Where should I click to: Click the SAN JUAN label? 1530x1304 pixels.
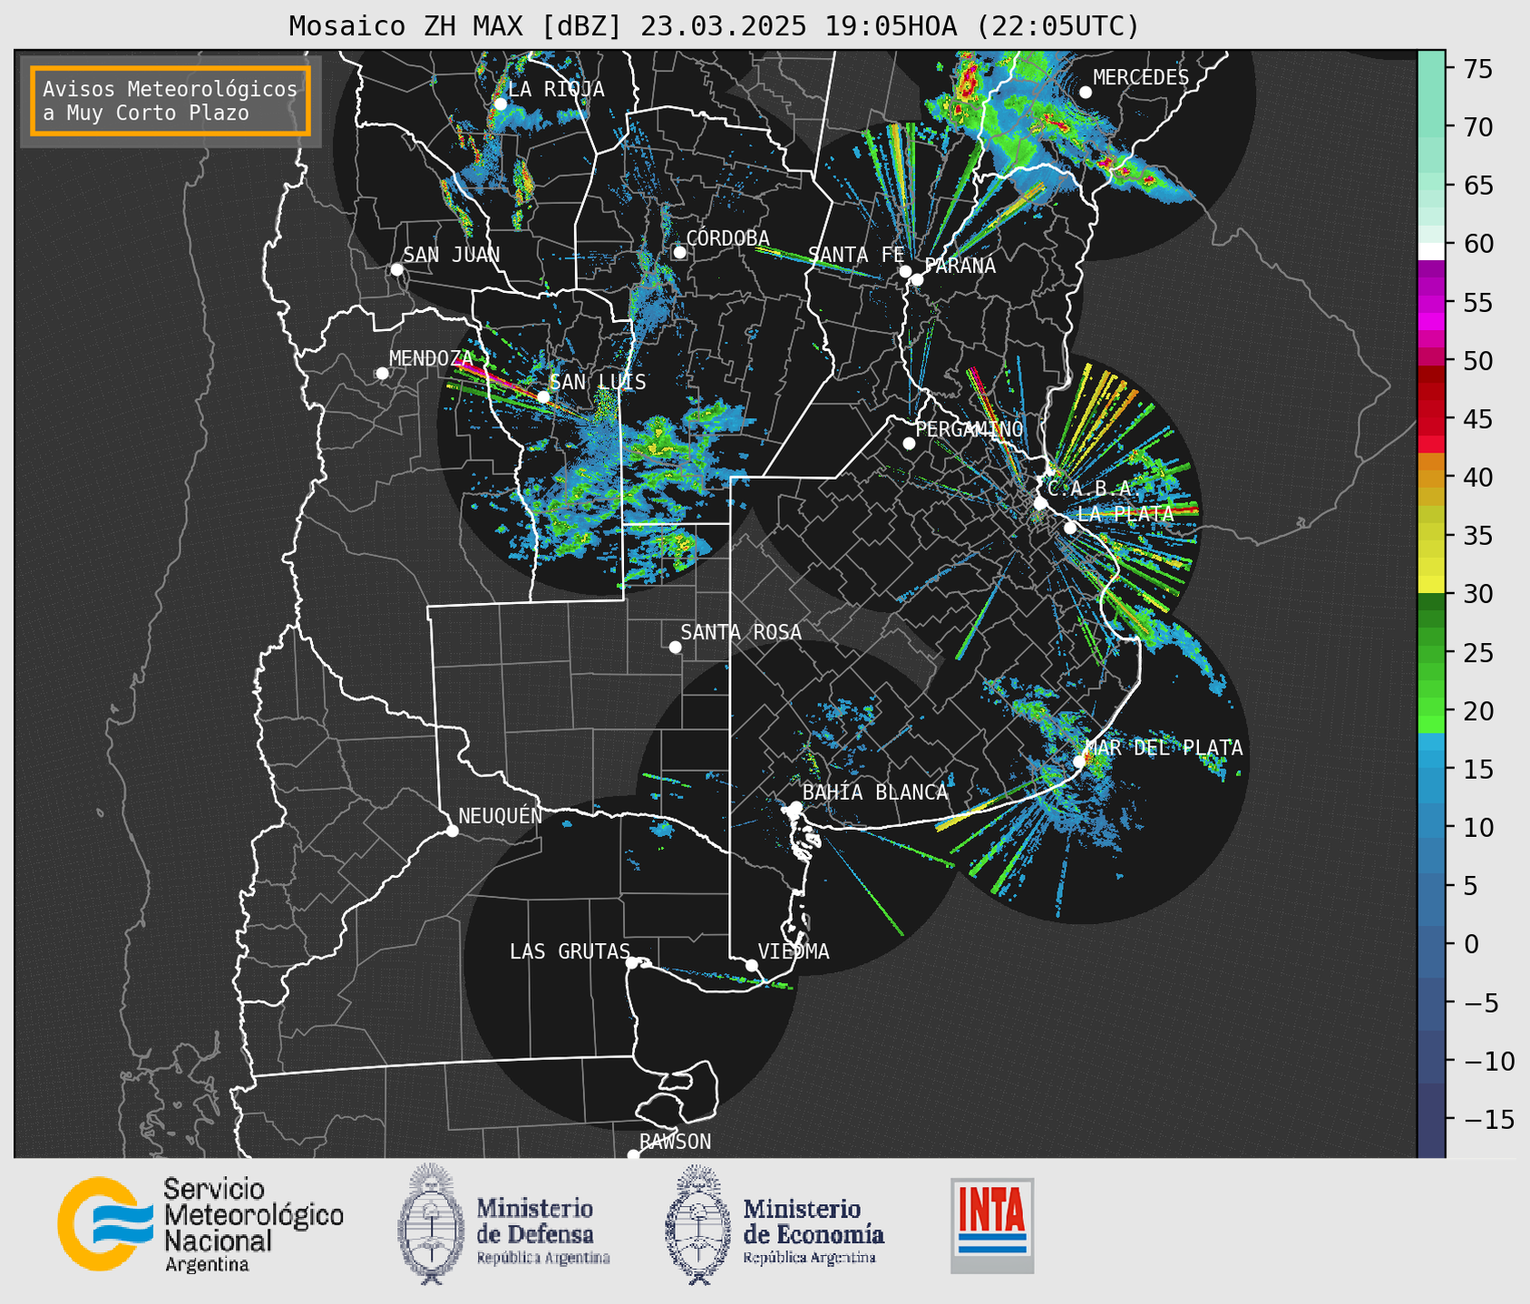[x=451, y=255]
